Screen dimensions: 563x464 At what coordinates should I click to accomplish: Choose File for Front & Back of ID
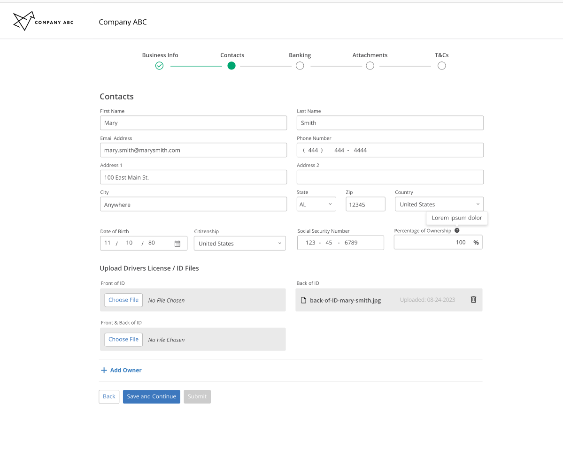coord(123,339)
